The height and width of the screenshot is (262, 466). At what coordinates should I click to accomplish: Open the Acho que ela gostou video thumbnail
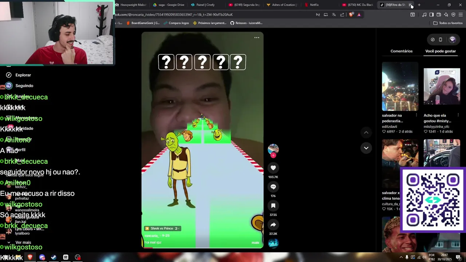[x=442, y=86]
